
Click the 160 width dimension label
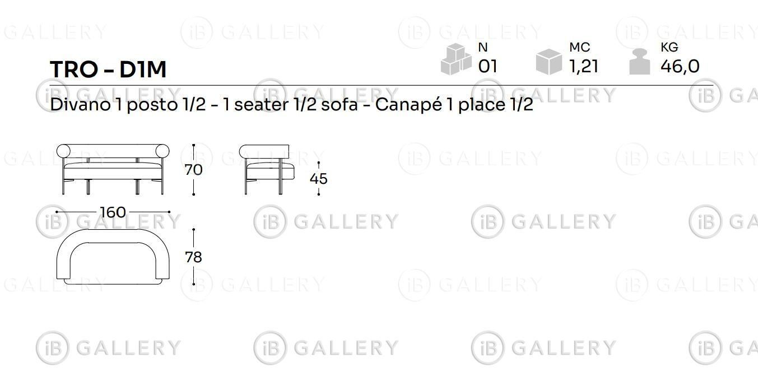click(113, 212)
